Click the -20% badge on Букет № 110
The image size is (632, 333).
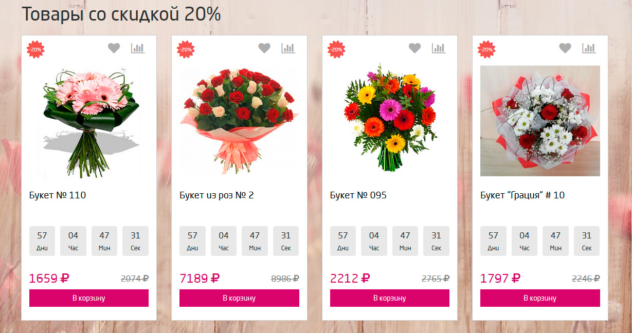(x=35, y=49)
